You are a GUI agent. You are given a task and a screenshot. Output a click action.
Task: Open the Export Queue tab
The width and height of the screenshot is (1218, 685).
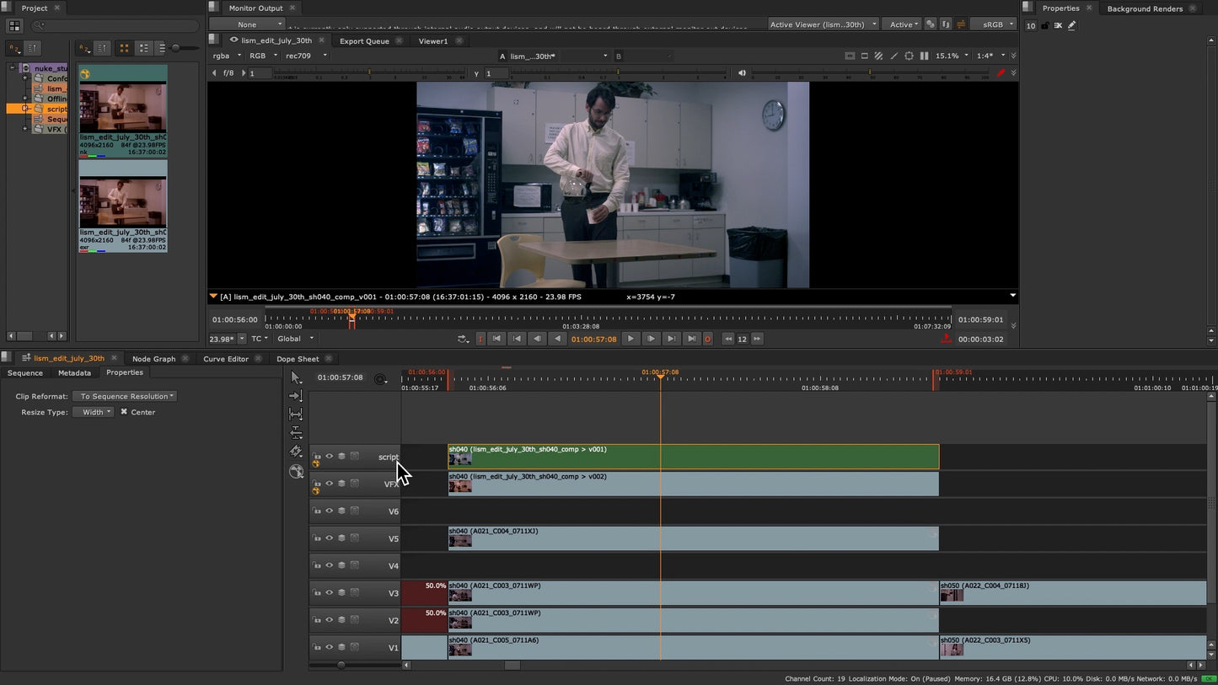(364, 40)
